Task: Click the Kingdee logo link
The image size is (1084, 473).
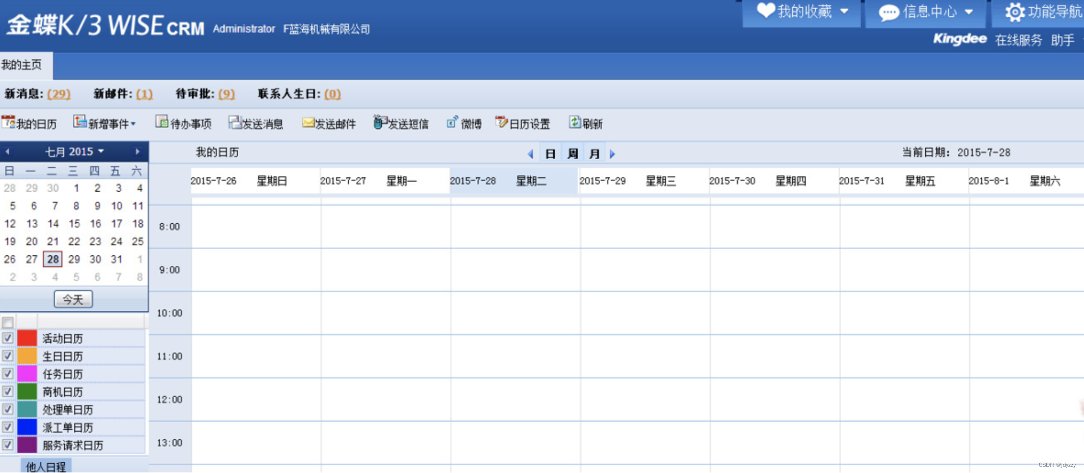Action: pyautogui.click(x=960, y=39)
